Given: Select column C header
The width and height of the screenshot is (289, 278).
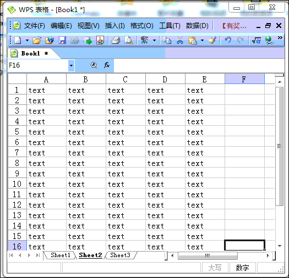Looking at the screenshot, I should [x=126, y=79].
